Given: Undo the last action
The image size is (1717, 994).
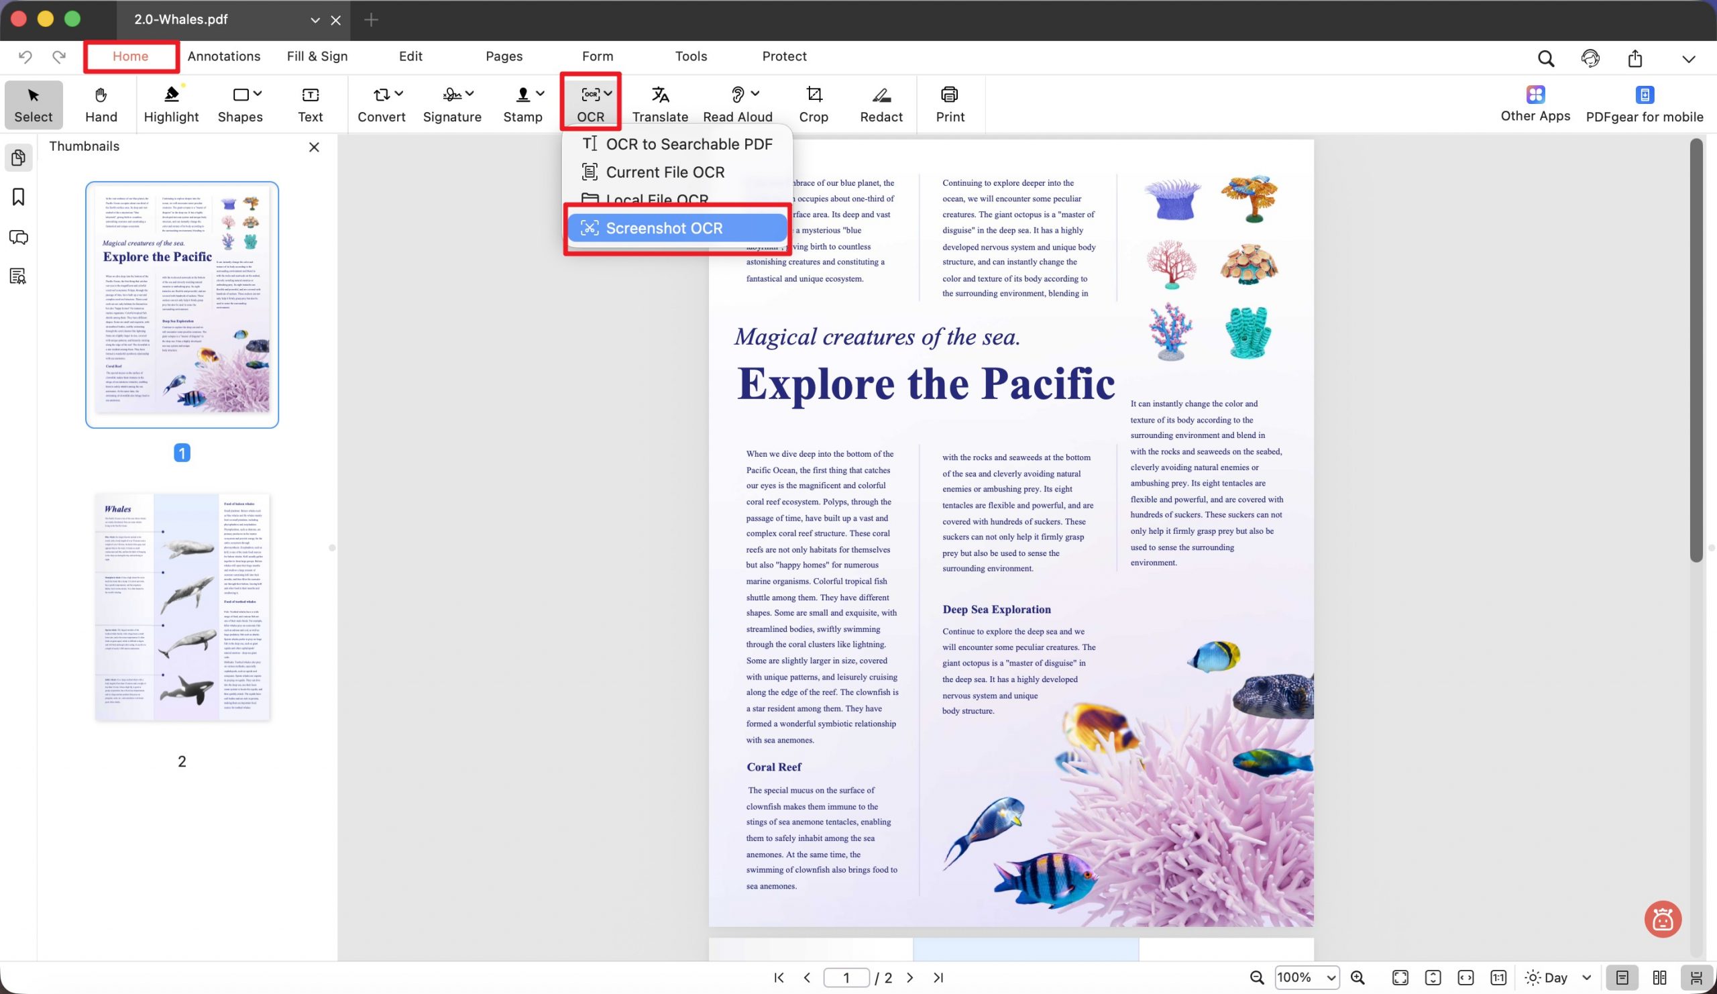Looking at the screenshot, I should click(x=25, y=56).
